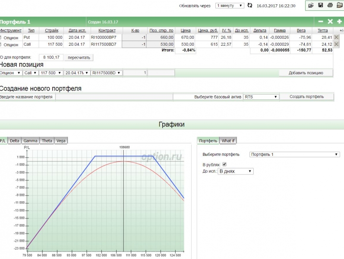Screen dimensions: 344x259
Task: Click the Call row quantity field -1
Action: click(x=134, y=44)
